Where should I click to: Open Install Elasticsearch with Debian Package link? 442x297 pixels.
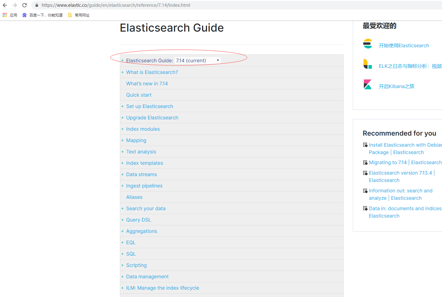point(405,148)
